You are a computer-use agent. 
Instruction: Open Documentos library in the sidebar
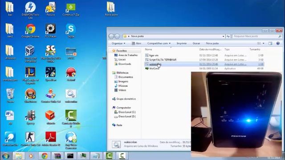(126, 77)
